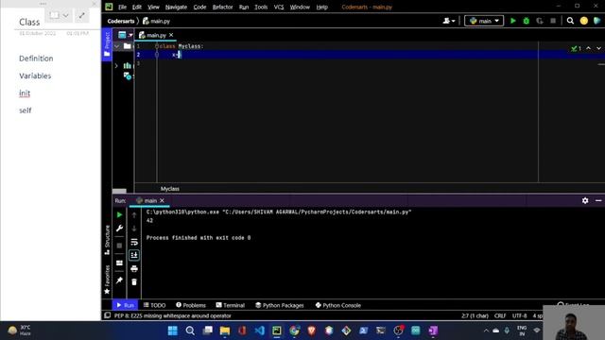This screenshot has width=605, height=340.
Task: Start debugging with the bug icon
Action: coord(526,21)
